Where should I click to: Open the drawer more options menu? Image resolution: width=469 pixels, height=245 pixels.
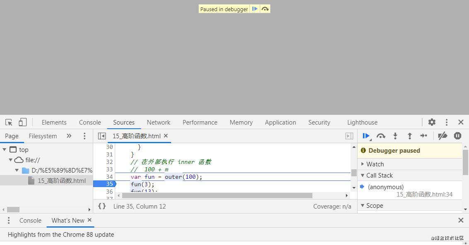(9, 221)
